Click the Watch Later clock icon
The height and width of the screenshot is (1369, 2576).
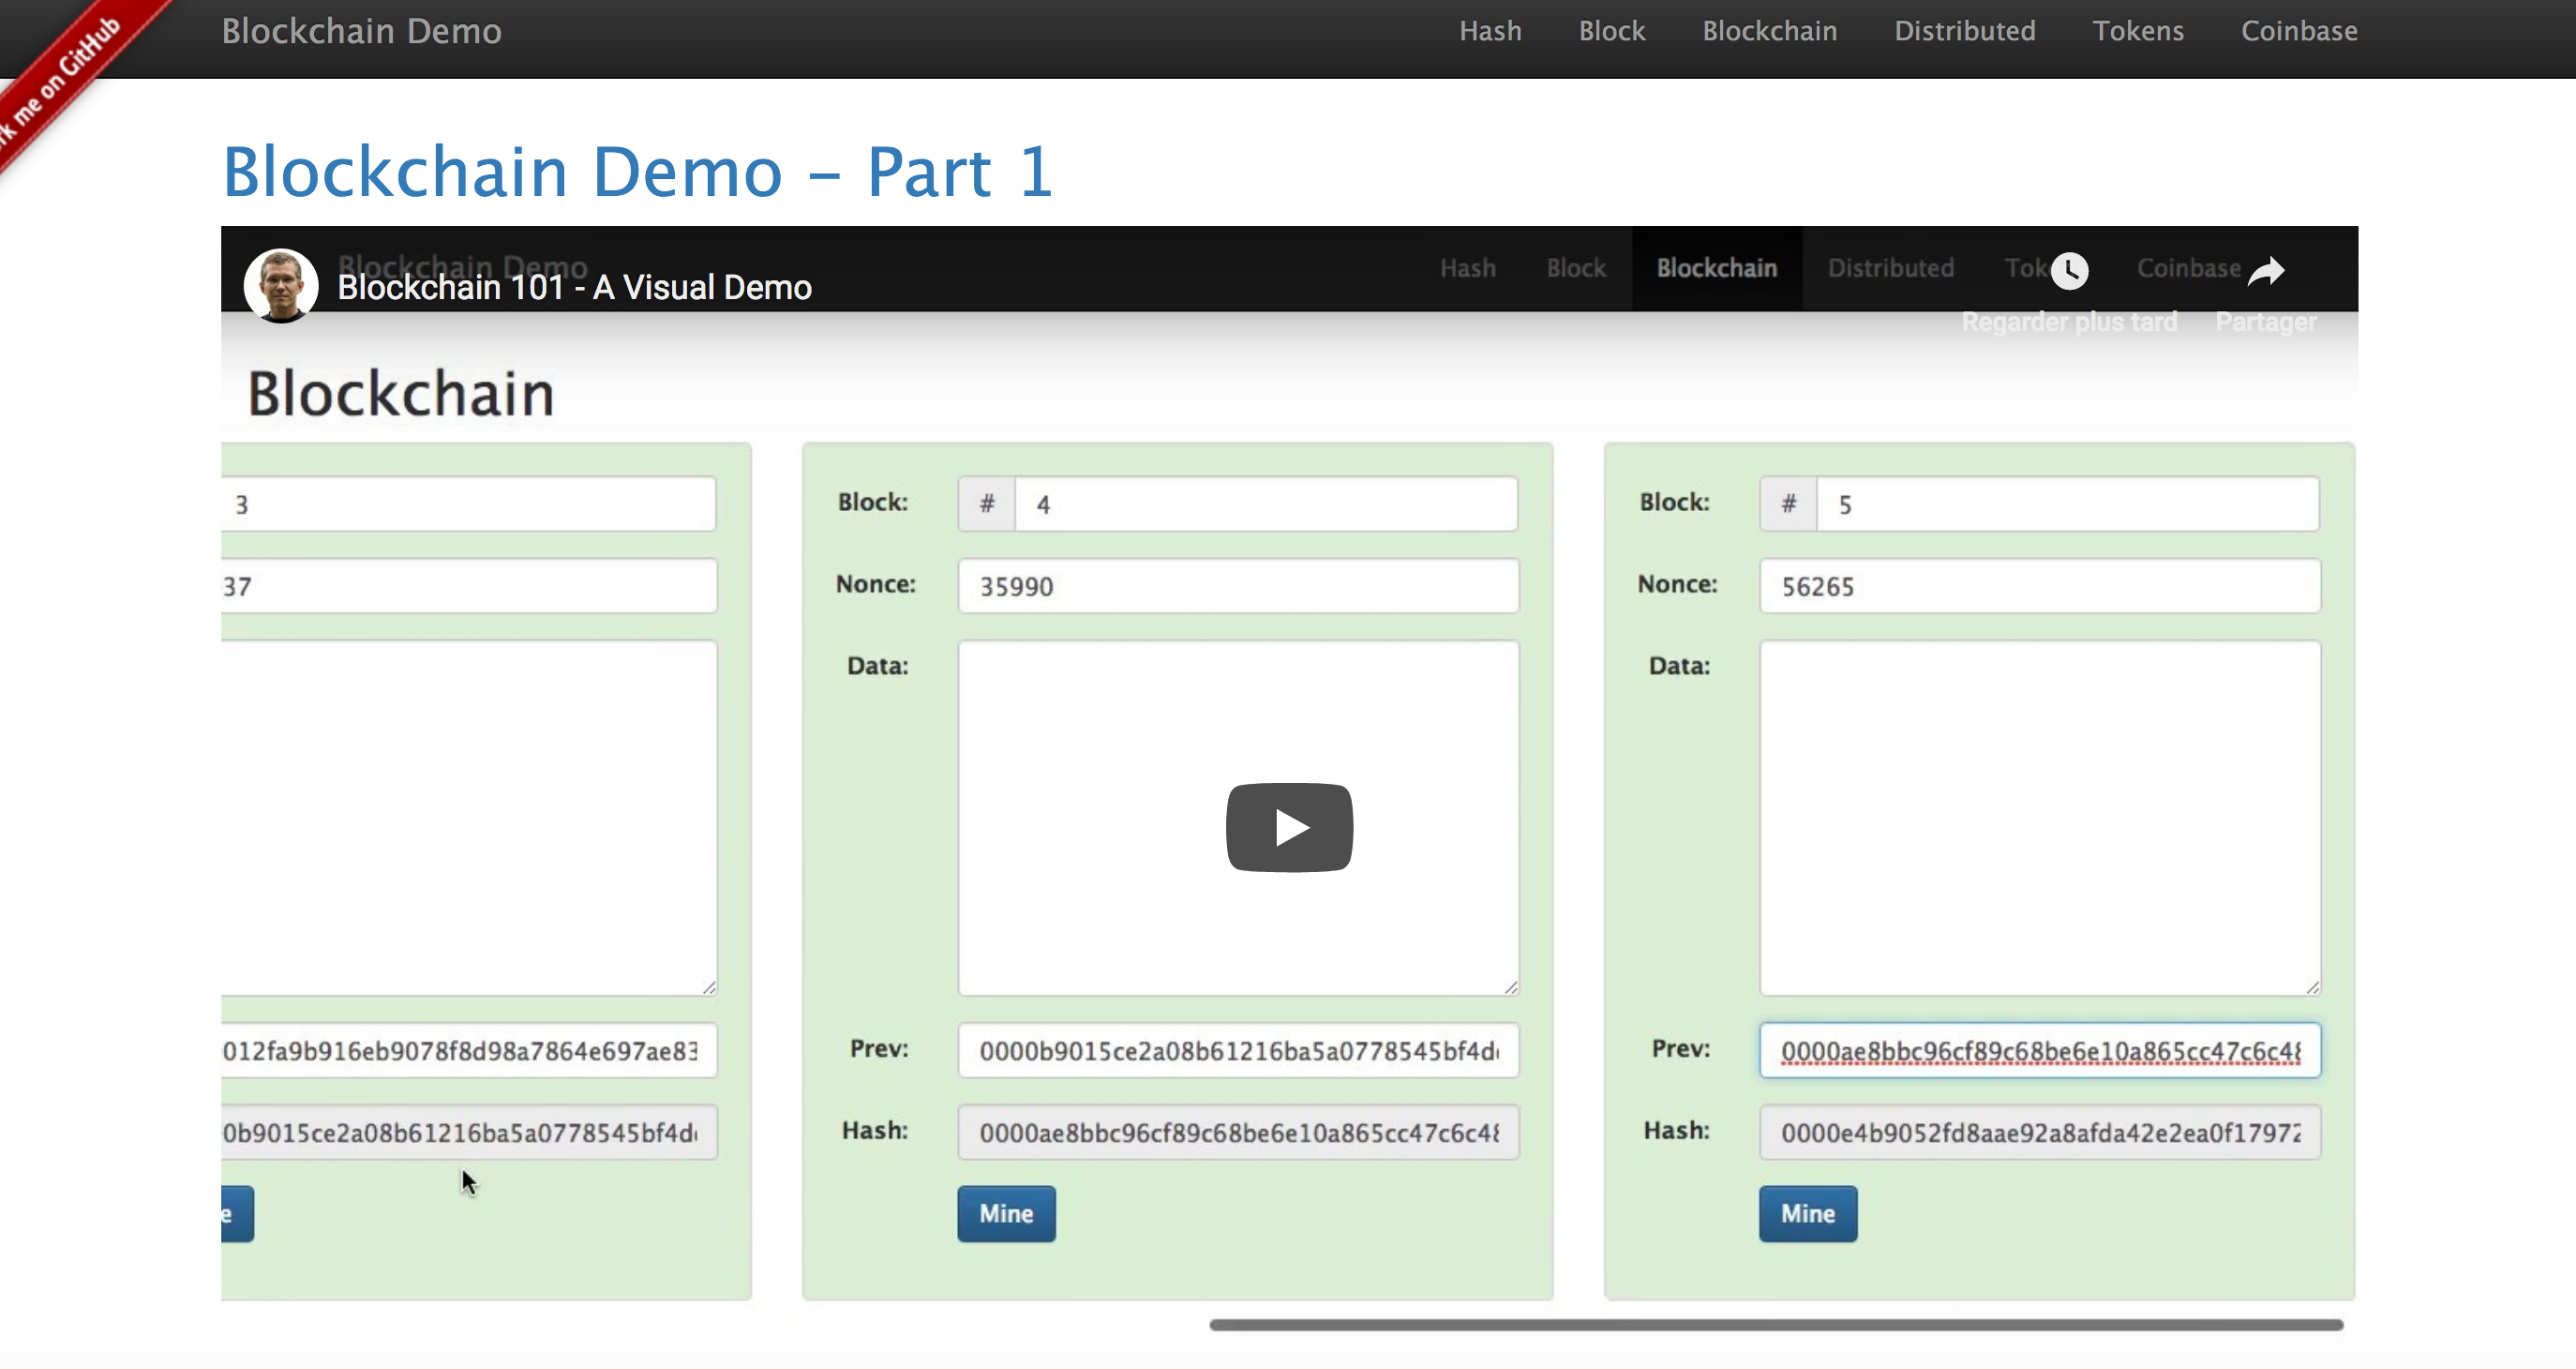(x=2069, y=270)
